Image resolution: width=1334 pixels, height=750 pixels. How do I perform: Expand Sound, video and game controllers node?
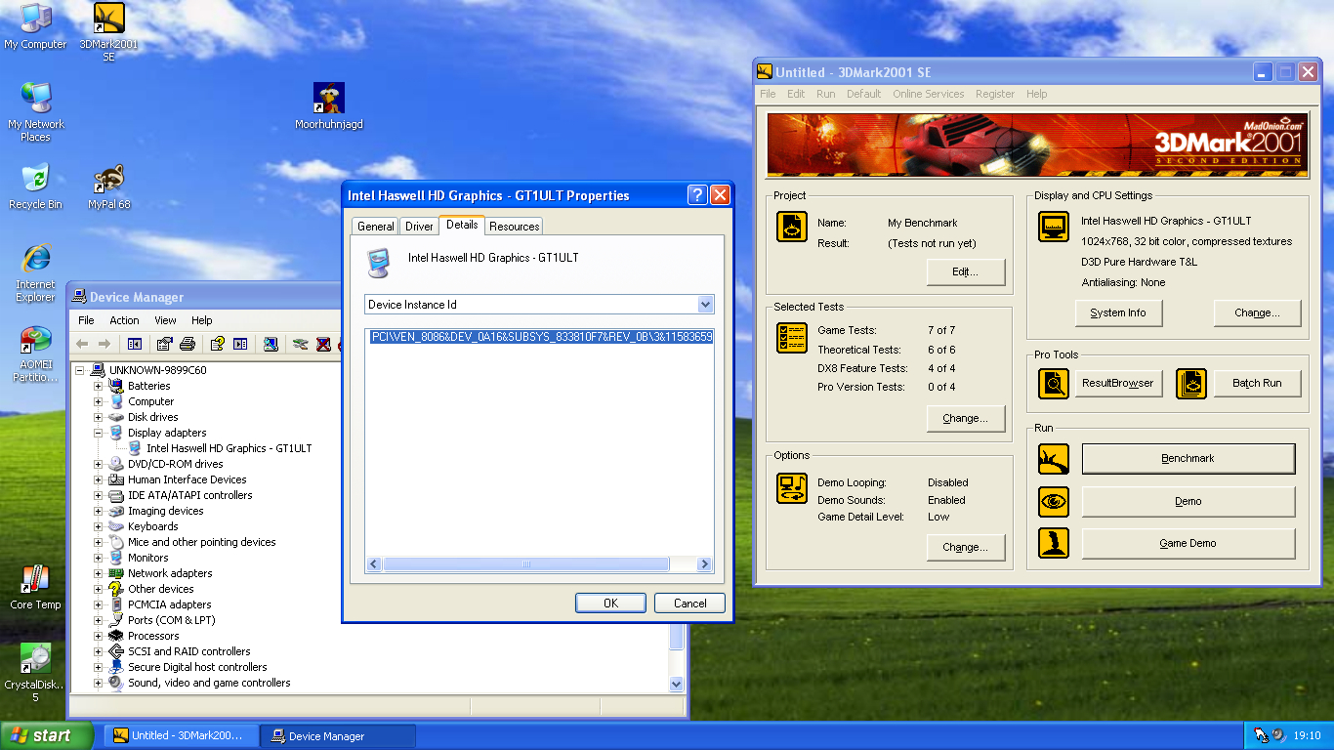coord(98,683)
